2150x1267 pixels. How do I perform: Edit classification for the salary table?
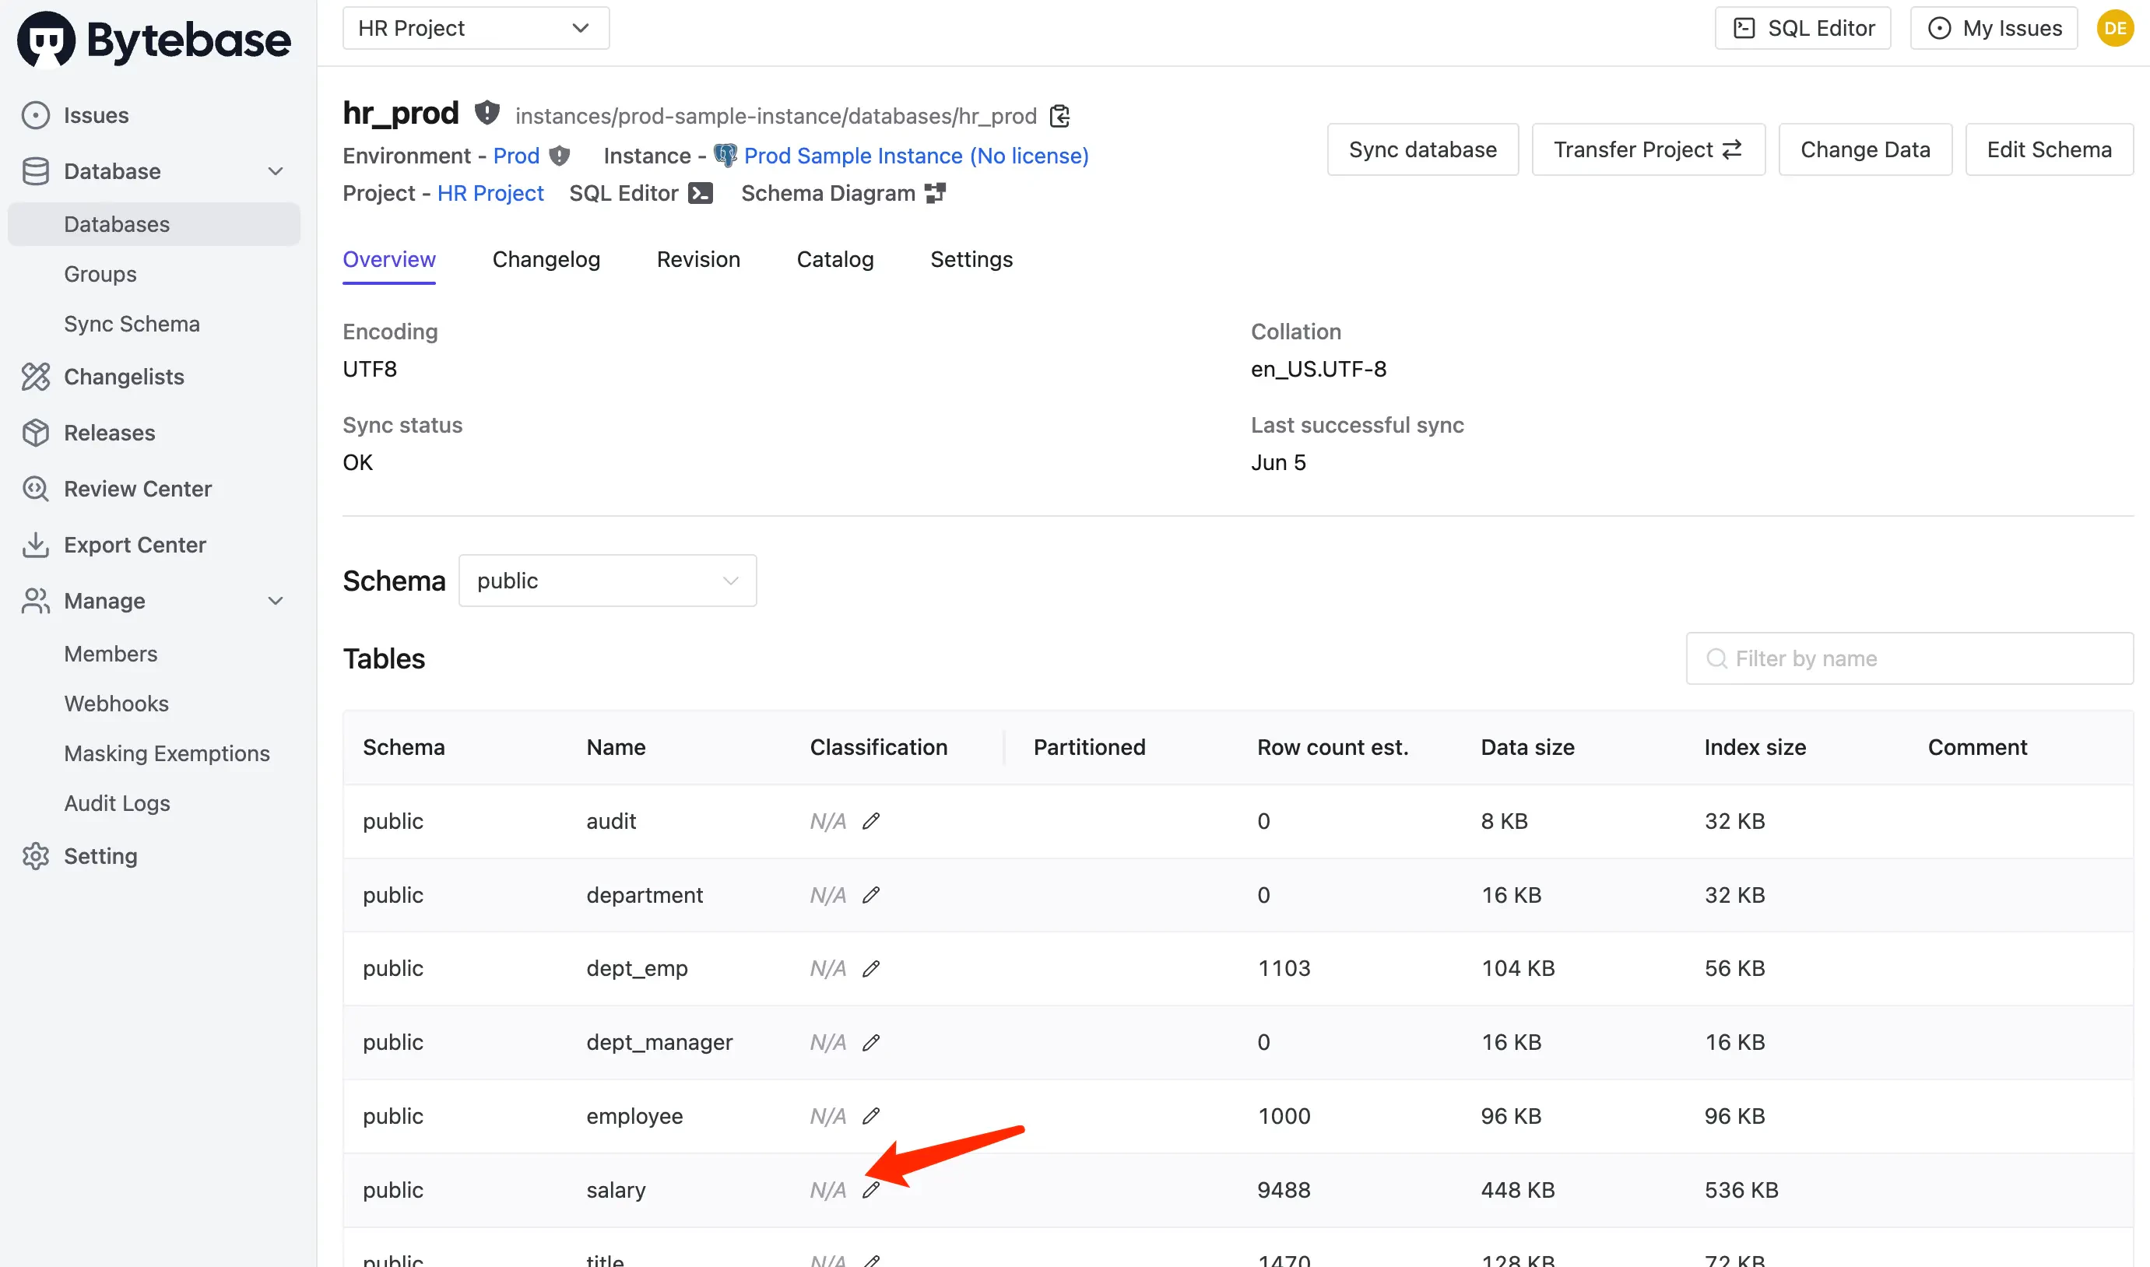pyautogui.click(x=872, y=1189)
